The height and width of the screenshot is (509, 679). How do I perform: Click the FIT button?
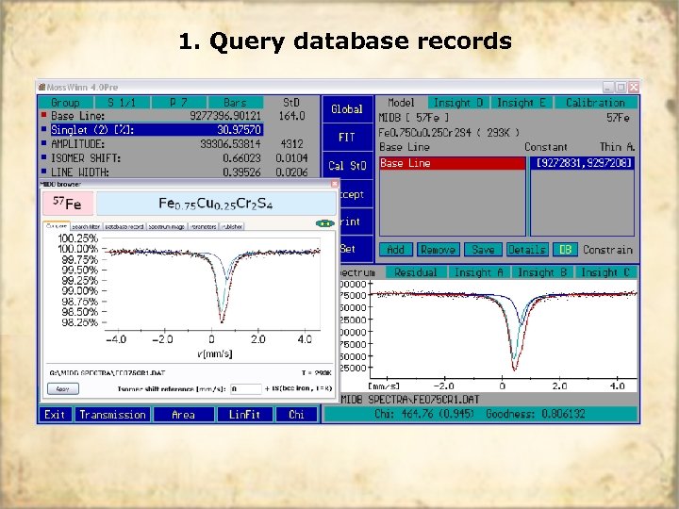point(347,138)
